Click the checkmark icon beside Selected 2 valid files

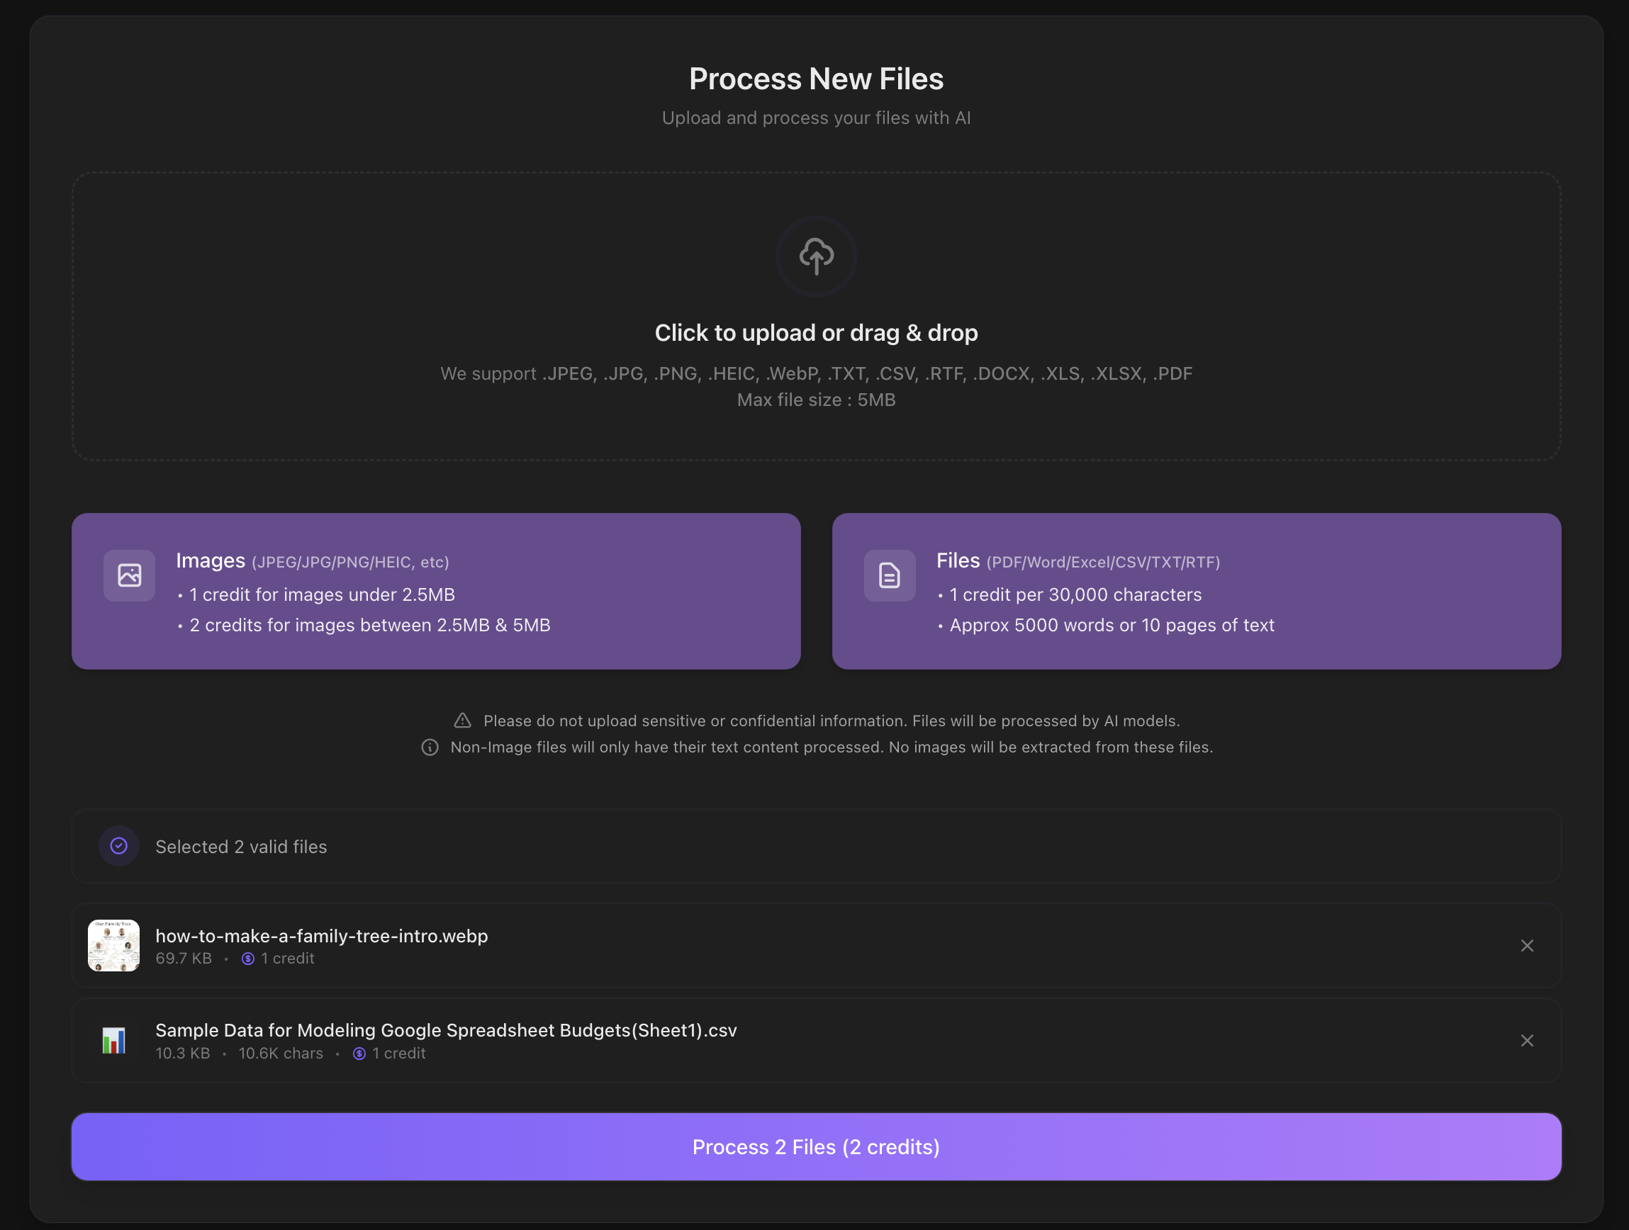pos(118,846)
